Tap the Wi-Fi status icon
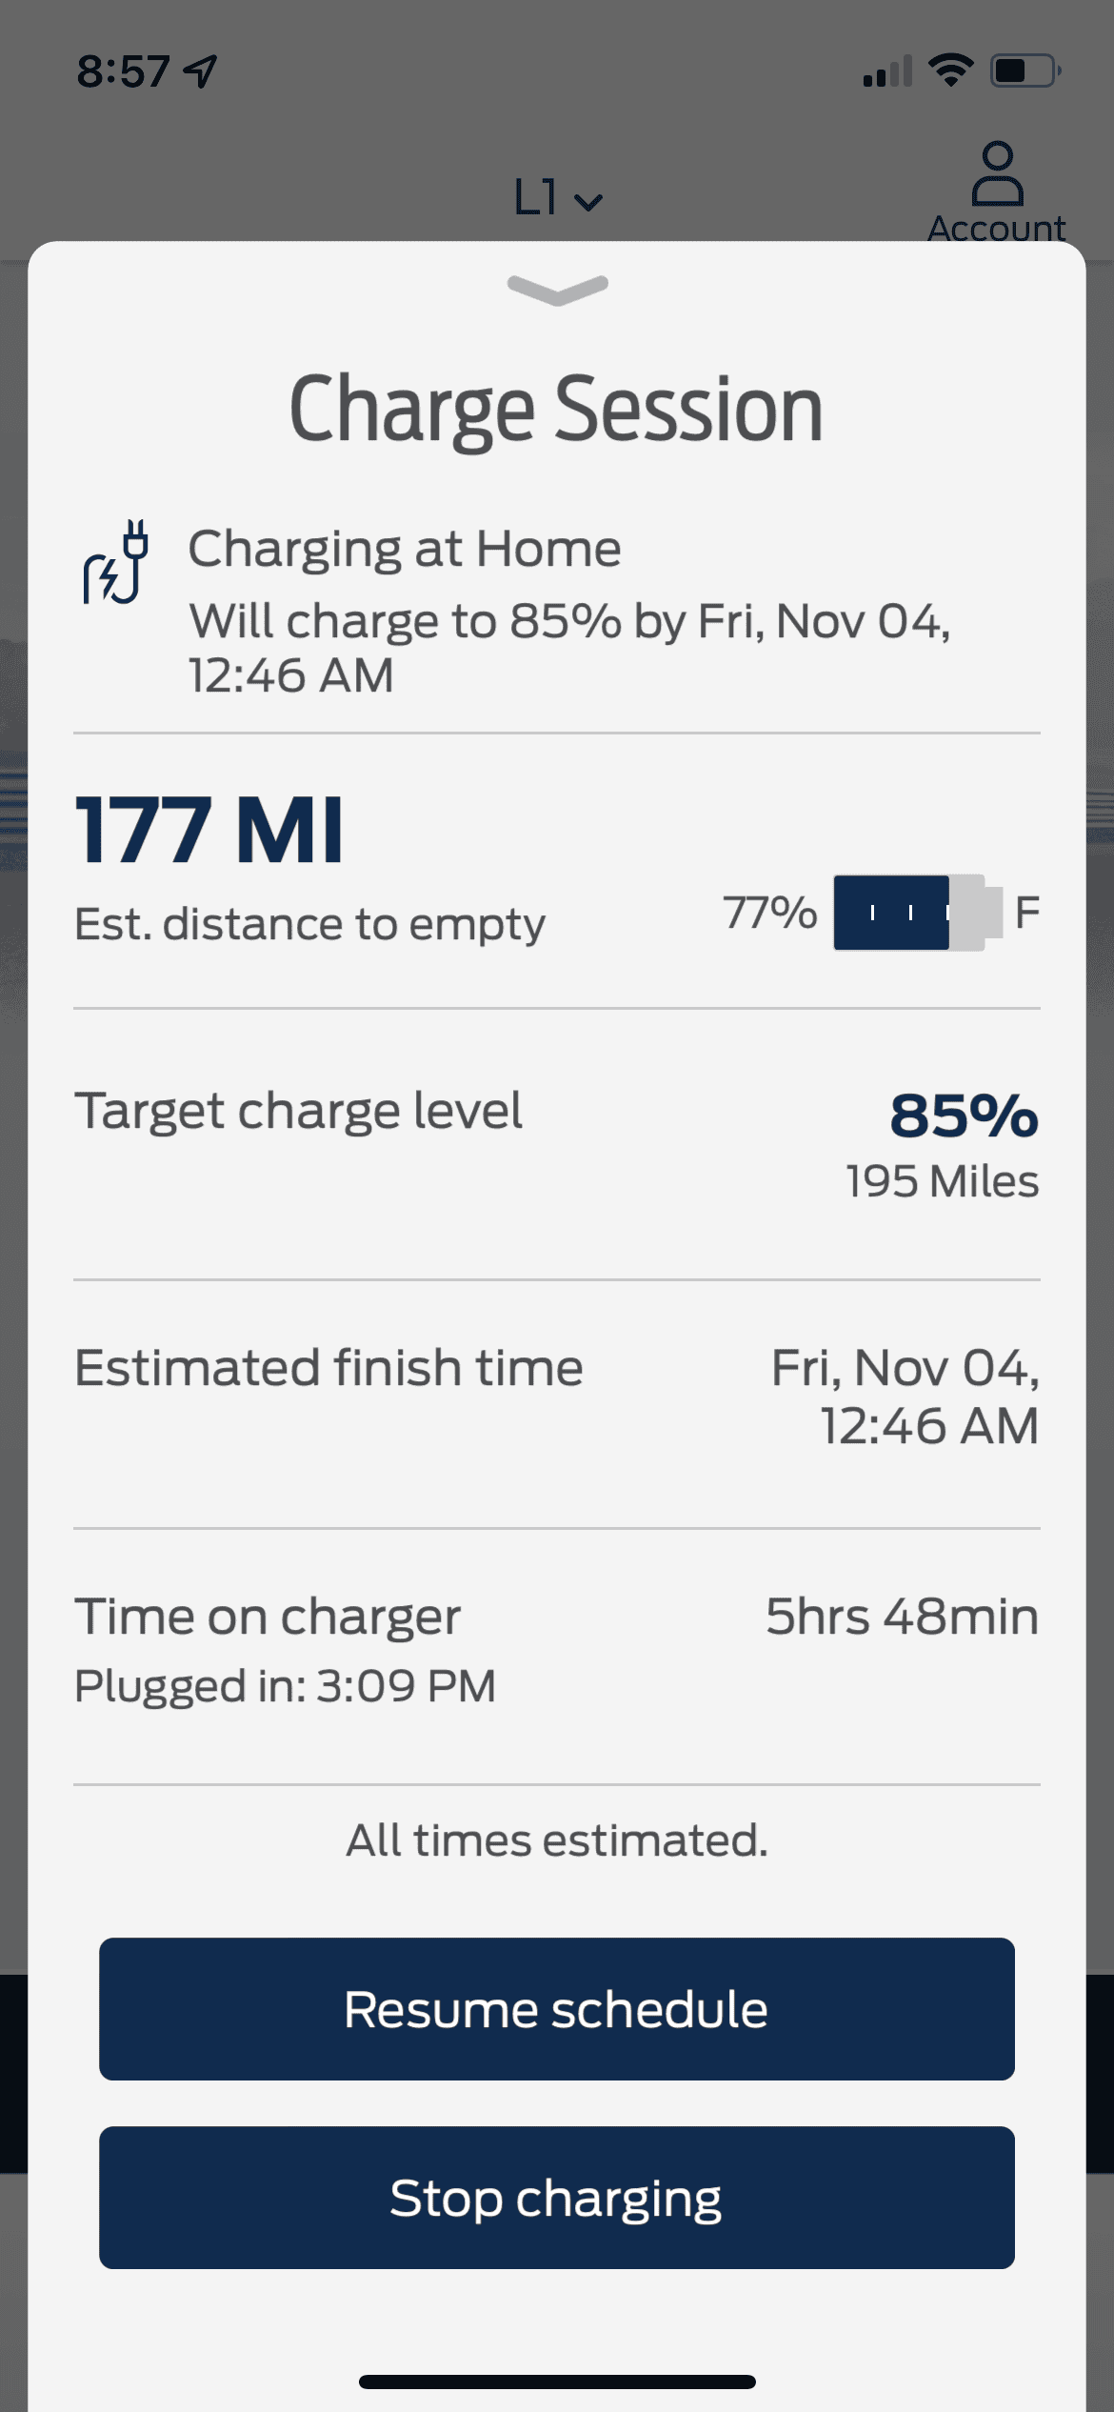Viewport: 1114px width, 2412px height. pyautogui.click(x=950, y=70)
